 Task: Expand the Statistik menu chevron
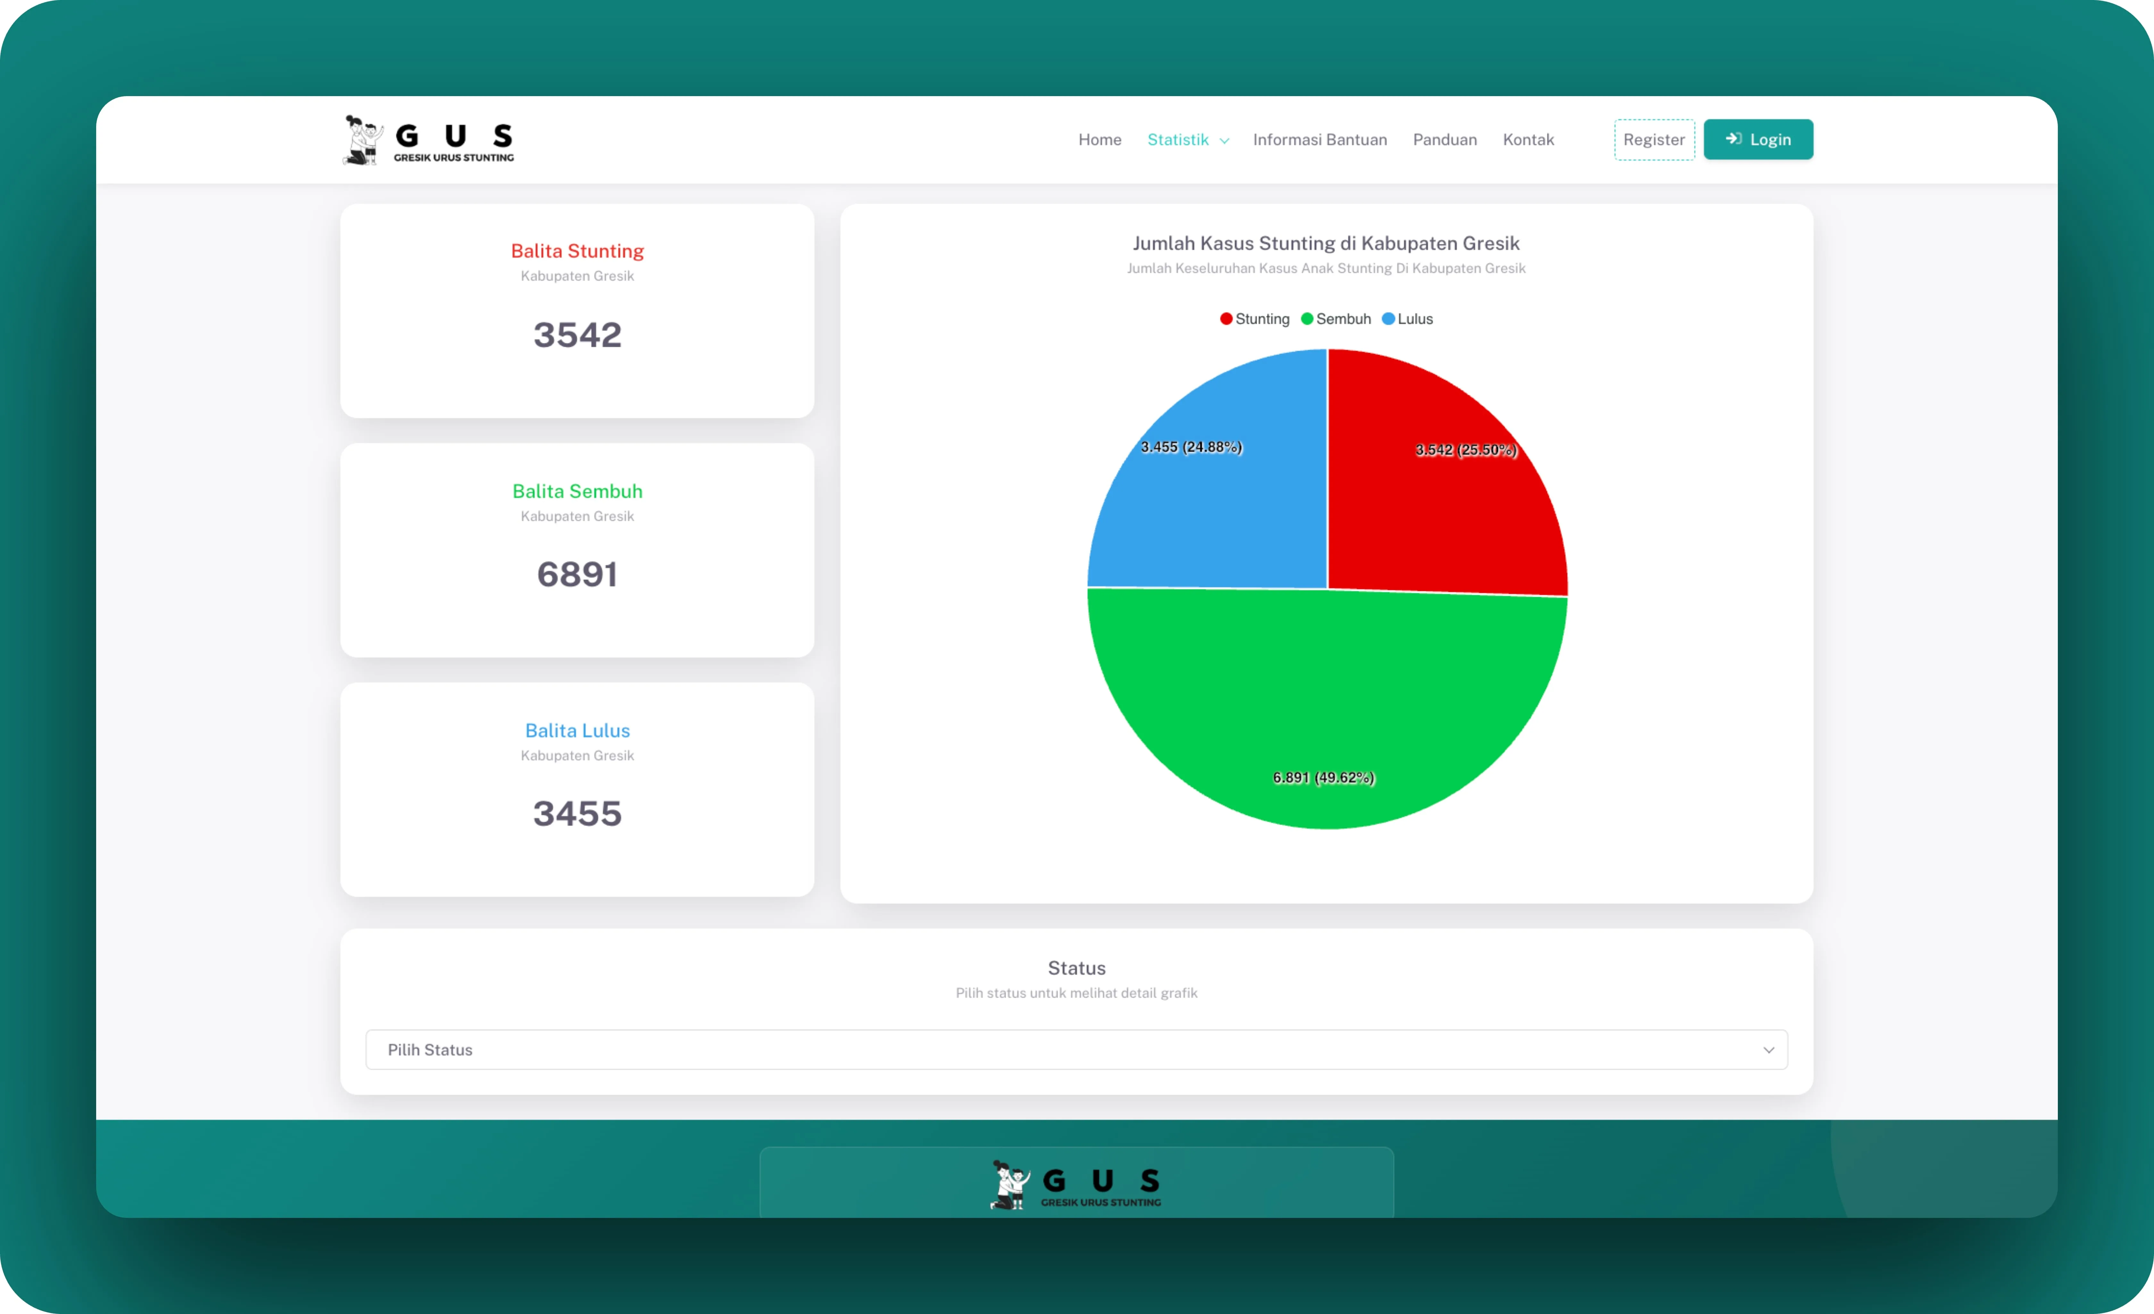[1225, 141]
